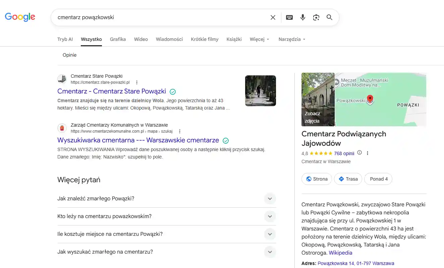Open three-dot menu next to cmentarzekomunalne.com.pl URL
The height and width of the screenshot is (268, 444).
180,131
